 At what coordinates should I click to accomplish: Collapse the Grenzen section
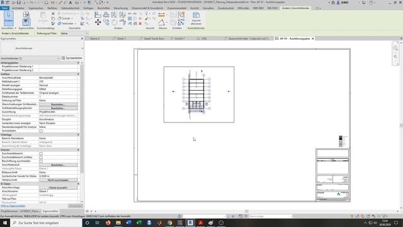(x=78, y=150)
